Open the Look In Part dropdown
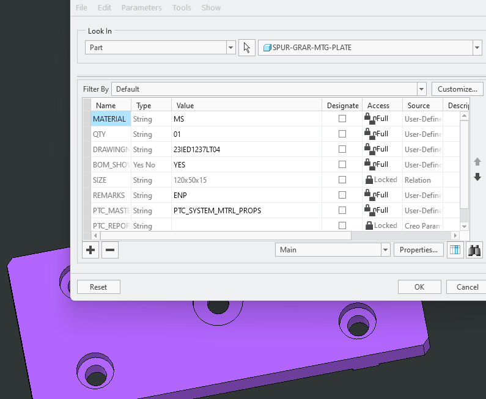Image resolution: width=486 pixels, height=399 pixels. [230, 48]
